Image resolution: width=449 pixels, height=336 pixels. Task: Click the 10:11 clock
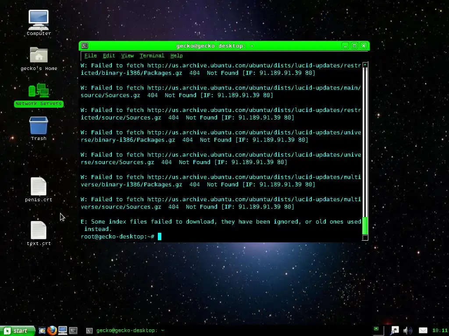[x=439, y=331]
